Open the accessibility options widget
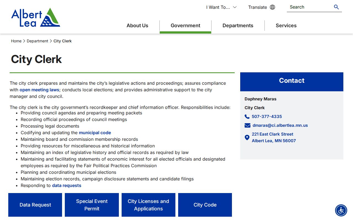This screenshot has width=353, height=220. tap(341, 210)
